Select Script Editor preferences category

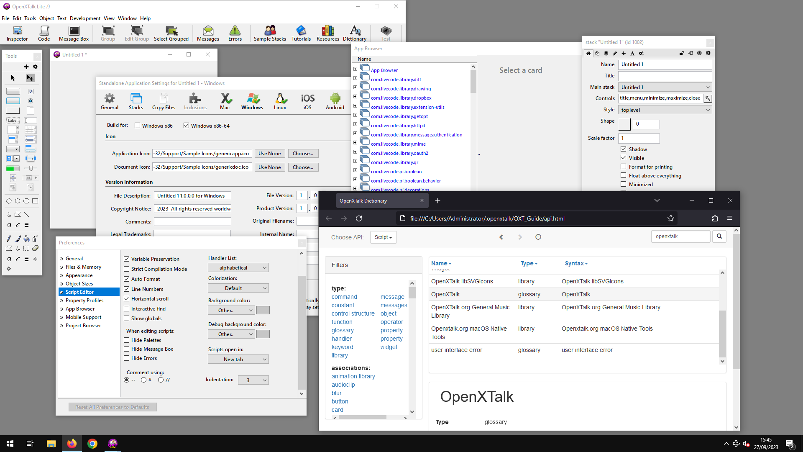click(89, 292)
